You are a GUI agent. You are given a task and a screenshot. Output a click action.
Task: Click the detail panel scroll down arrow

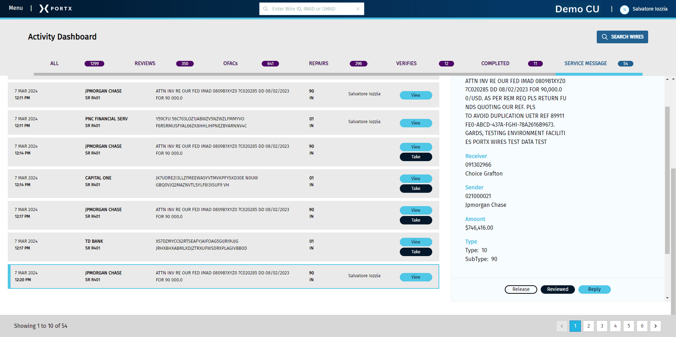(x=667, y=298)
